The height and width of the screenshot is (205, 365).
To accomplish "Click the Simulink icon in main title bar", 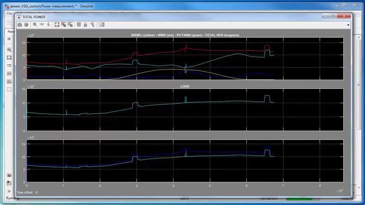I will tap(7, 6).
